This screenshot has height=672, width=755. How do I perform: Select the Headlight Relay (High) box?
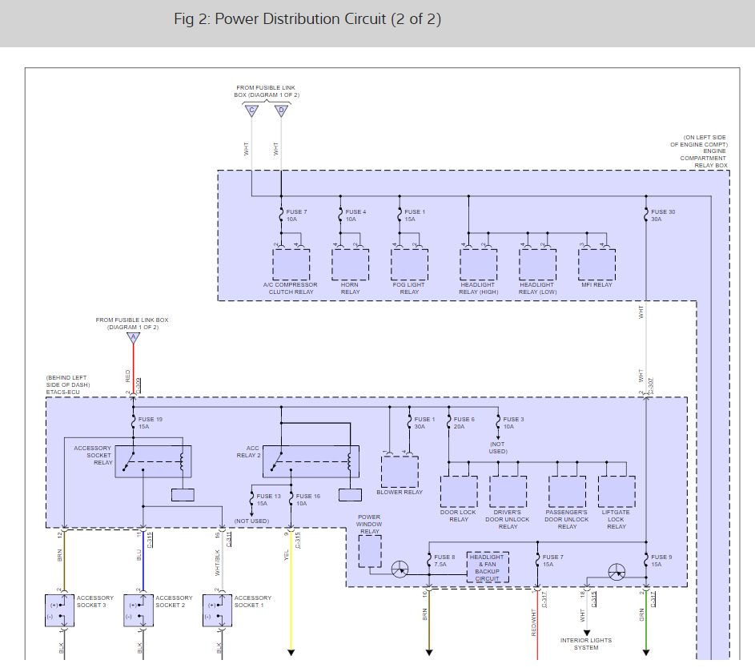click(478, 264)
